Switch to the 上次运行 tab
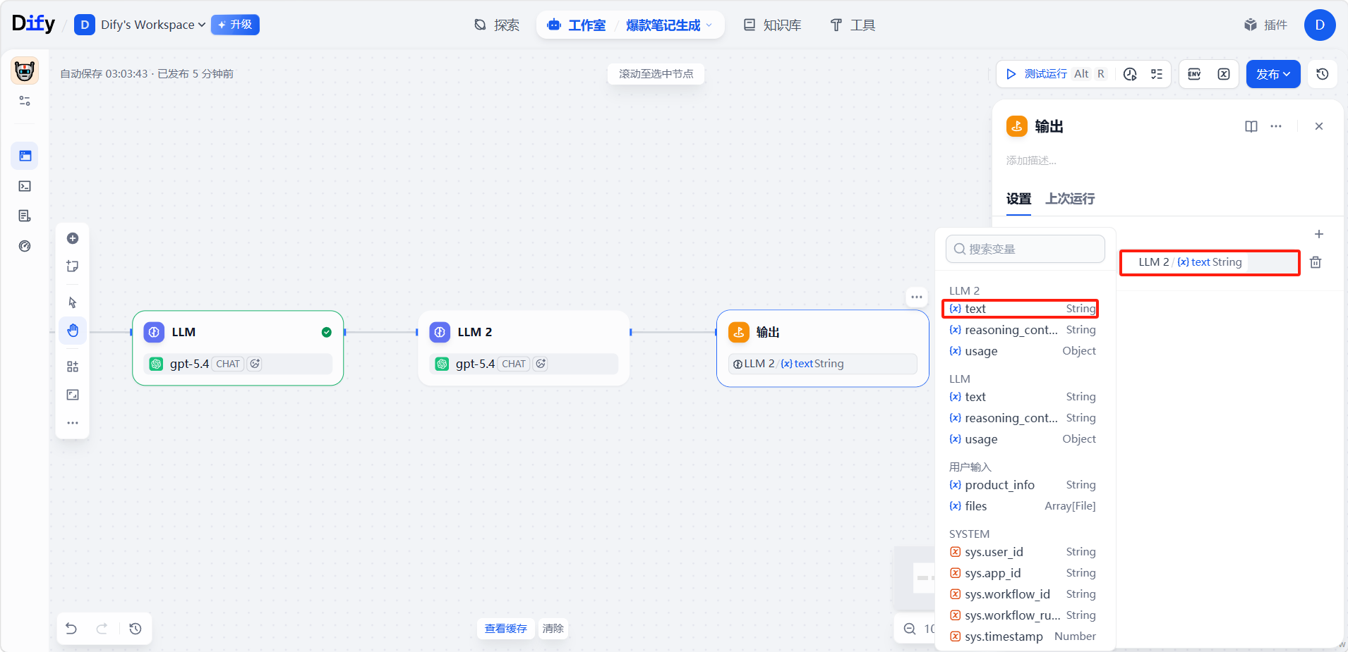 coord(1070,199)
